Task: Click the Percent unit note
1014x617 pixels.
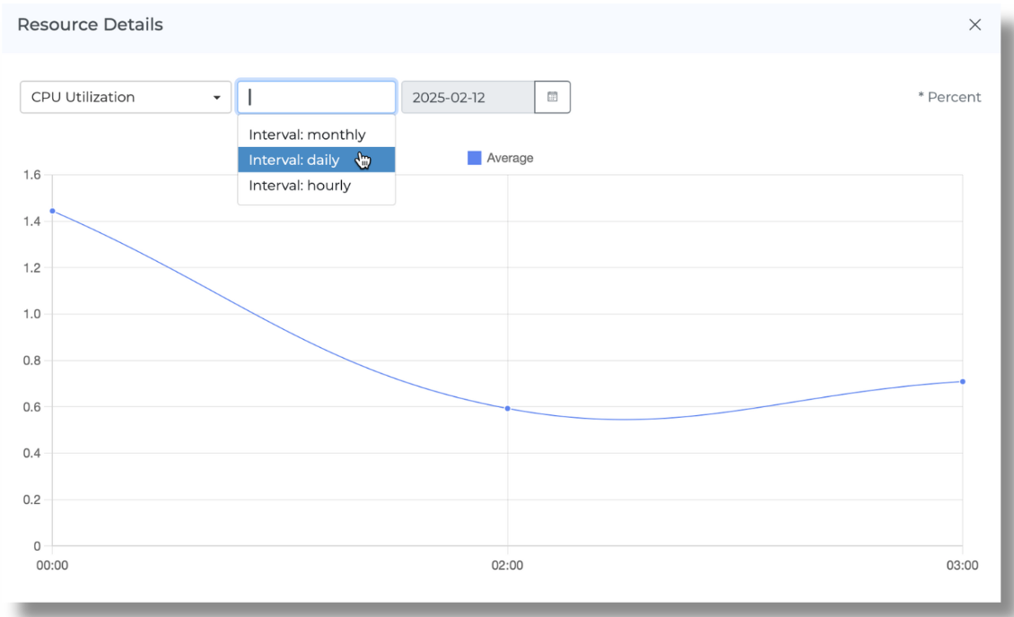Action: pyautogui.click(x=949, y=97)
